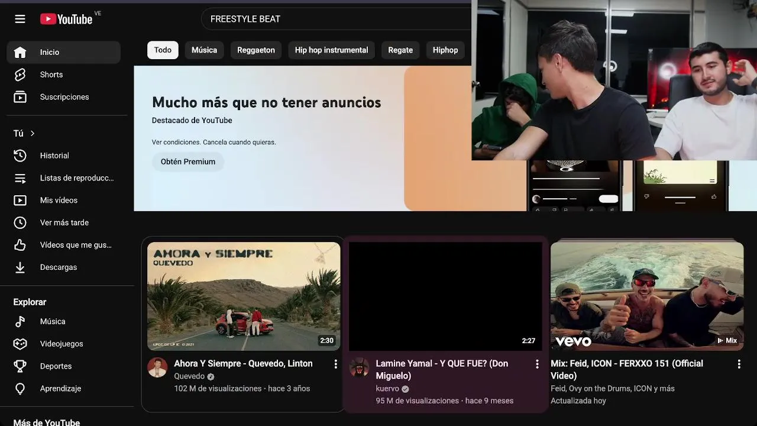Open options menu for Ahora Y Siempre video
757x426 pixels.
point(335,364)
